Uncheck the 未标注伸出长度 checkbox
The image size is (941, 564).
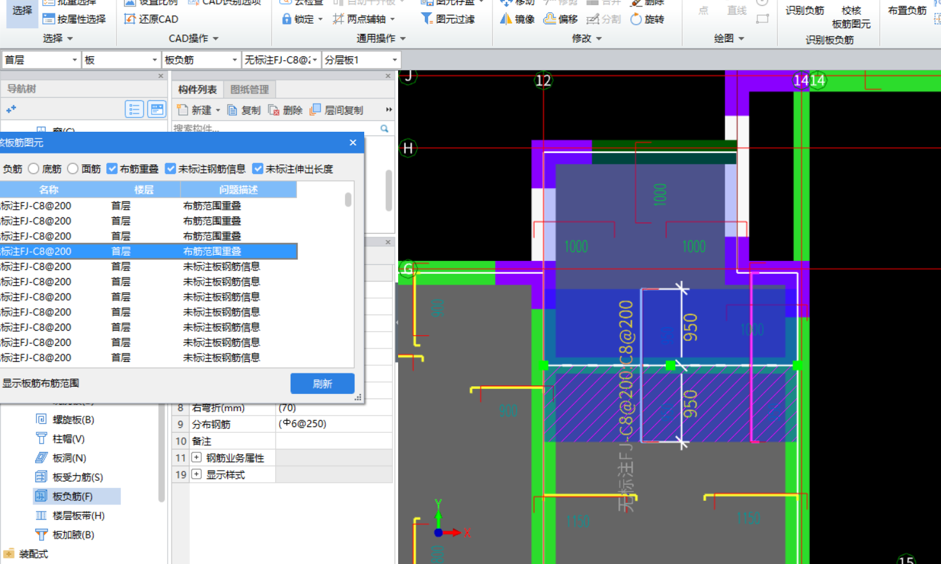coord(258,169)
